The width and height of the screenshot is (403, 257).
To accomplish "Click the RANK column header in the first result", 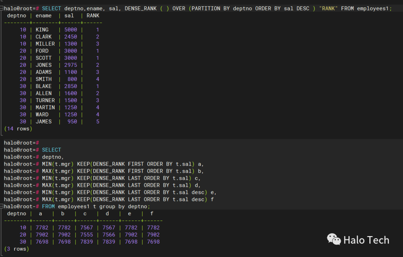I will tap(93, 16).
